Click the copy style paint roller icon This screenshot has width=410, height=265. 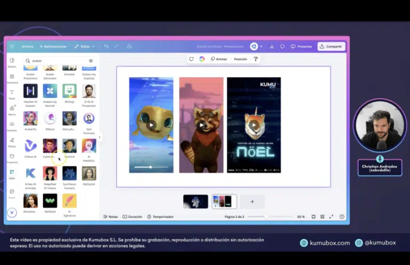pyautogui.click(x=256, y=59)
